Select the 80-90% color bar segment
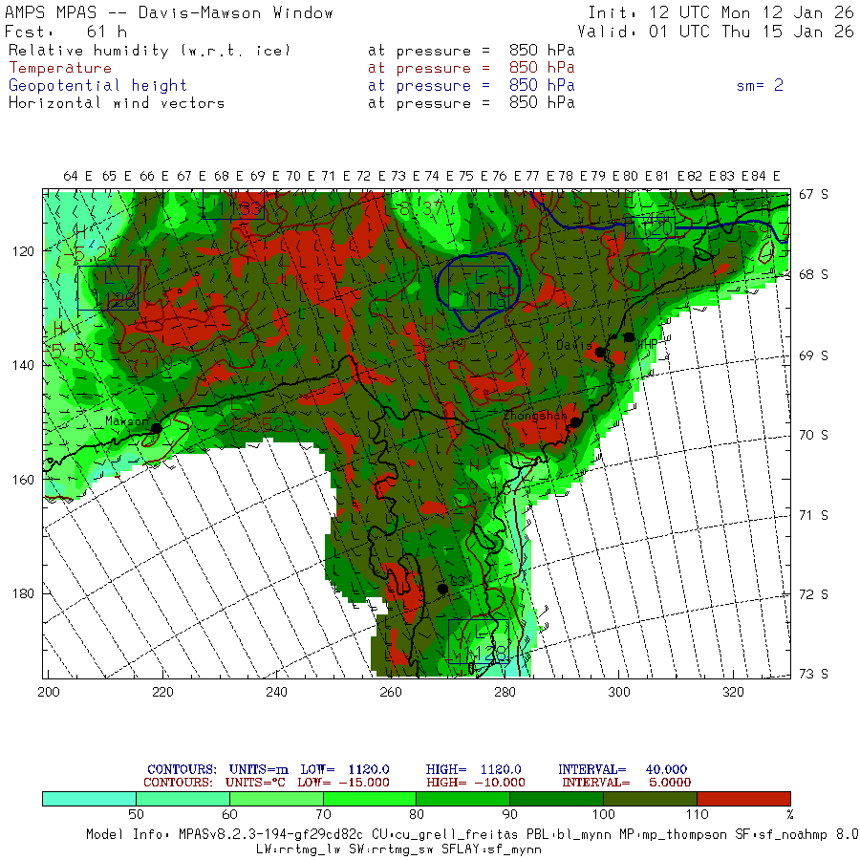The width and height of the screenshot is (860, 860). [x=462, y=799]
